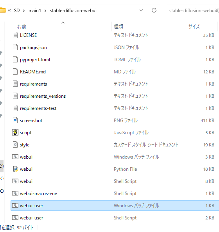Screen dimensions: 219x232
Task: Click stable-diffusion-webui in breadcrumb path
Action: 73,11
